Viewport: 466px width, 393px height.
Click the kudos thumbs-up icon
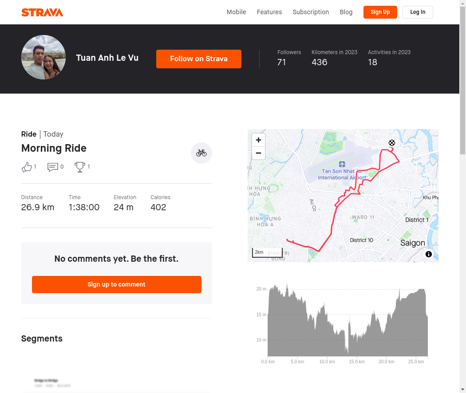click(x=27, y=167)
